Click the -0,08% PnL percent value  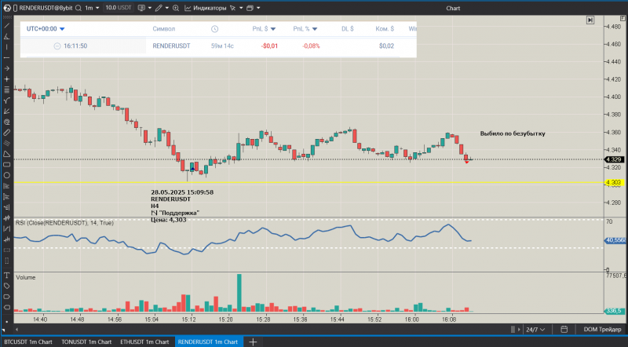tap(311, 46)
